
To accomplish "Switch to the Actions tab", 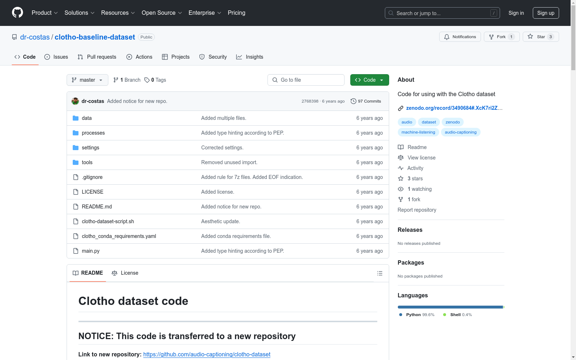I will click(139, 57).
